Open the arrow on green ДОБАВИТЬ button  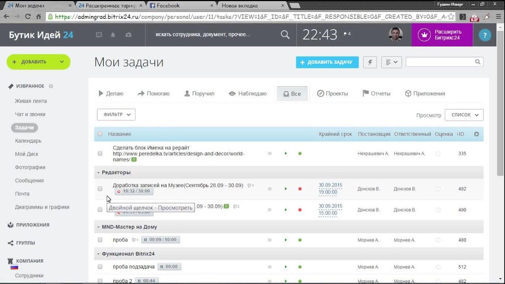point(62,62)
